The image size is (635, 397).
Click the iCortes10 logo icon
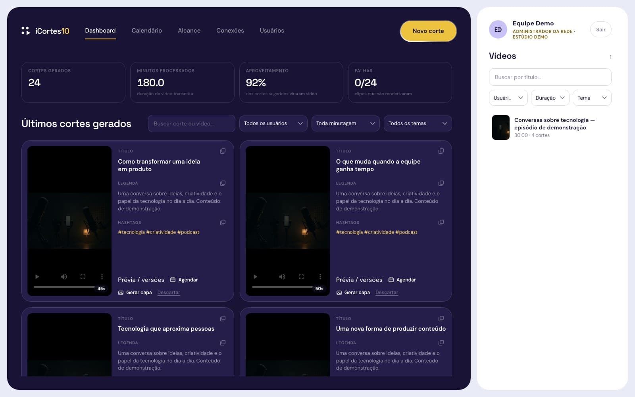(26, 31)
